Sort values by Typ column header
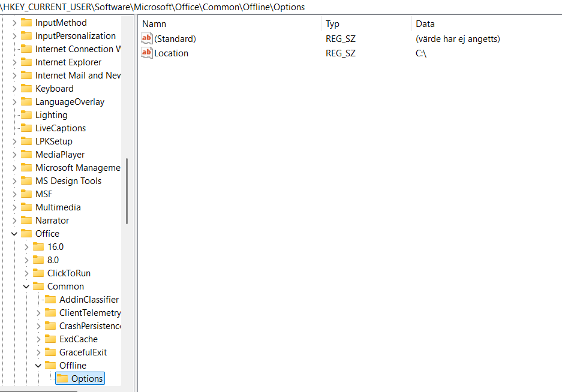 (366, 23)
